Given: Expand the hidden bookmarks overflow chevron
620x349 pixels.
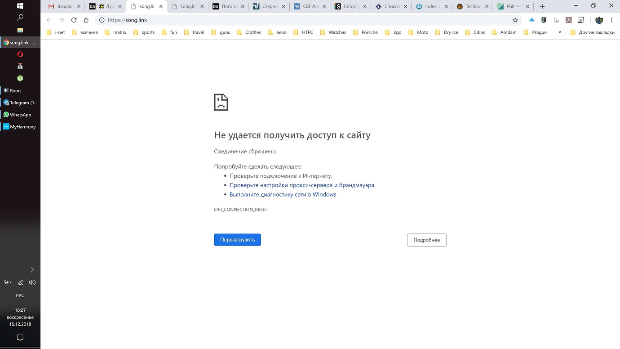Looking at the screenshot, I should (x=560, y=32).
